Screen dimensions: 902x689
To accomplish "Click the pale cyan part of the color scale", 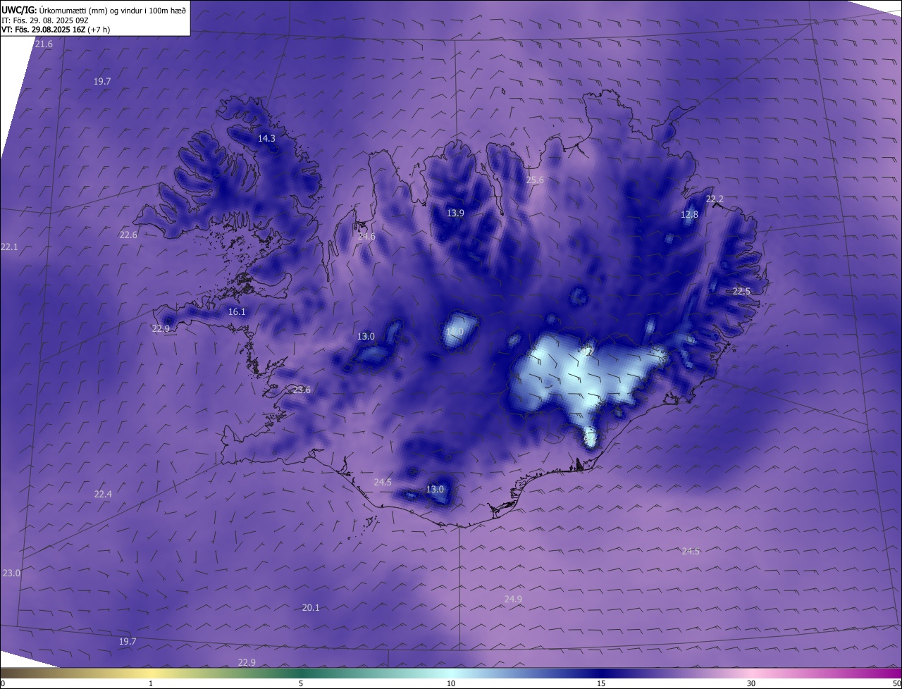I will (451, 674).
